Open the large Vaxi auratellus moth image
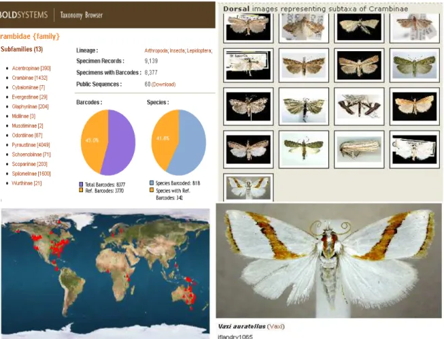The width and height of the screenshot is (444, 339). [x=328, y=261]
